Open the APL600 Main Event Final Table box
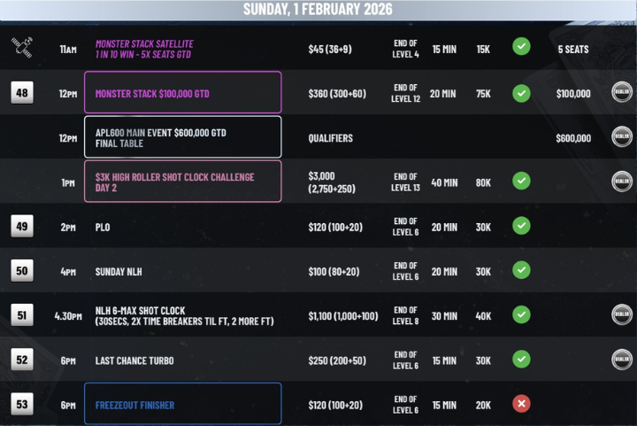This screenshot has height=426, width=637. 182,136
